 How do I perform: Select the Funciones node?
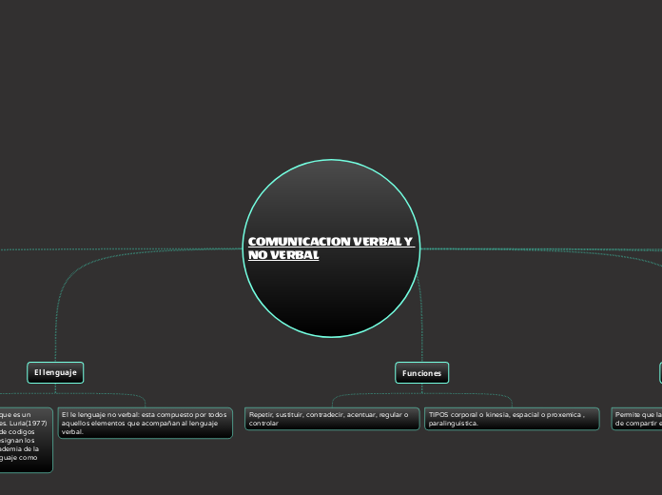pos(421,373)
